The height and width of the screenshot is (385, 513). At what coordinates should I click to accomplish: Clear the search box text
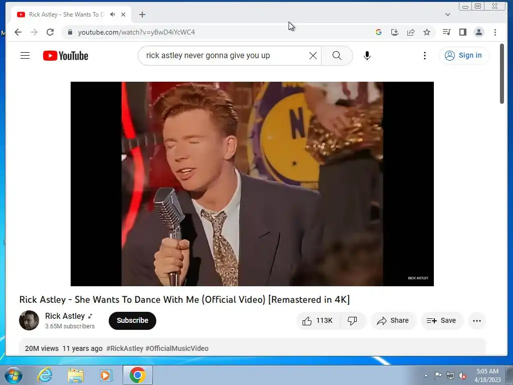pos(313,56)
